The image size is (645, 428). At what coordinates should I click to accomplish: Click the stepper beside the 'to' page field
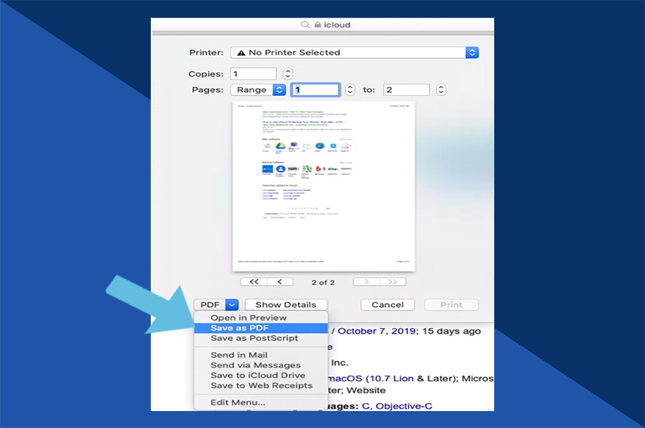coord(440,90)
